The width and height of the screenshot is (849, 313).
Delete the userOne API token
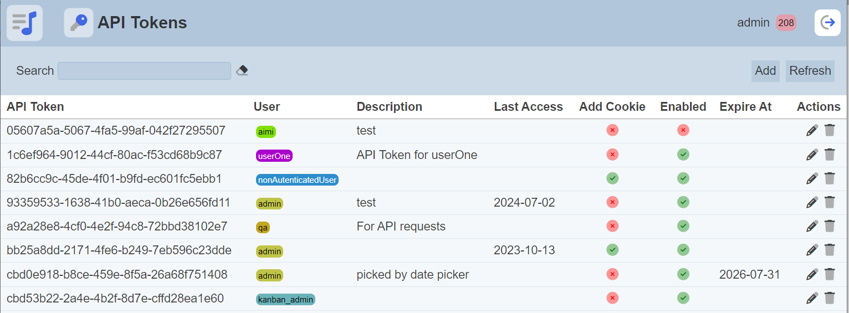(830, 155)
